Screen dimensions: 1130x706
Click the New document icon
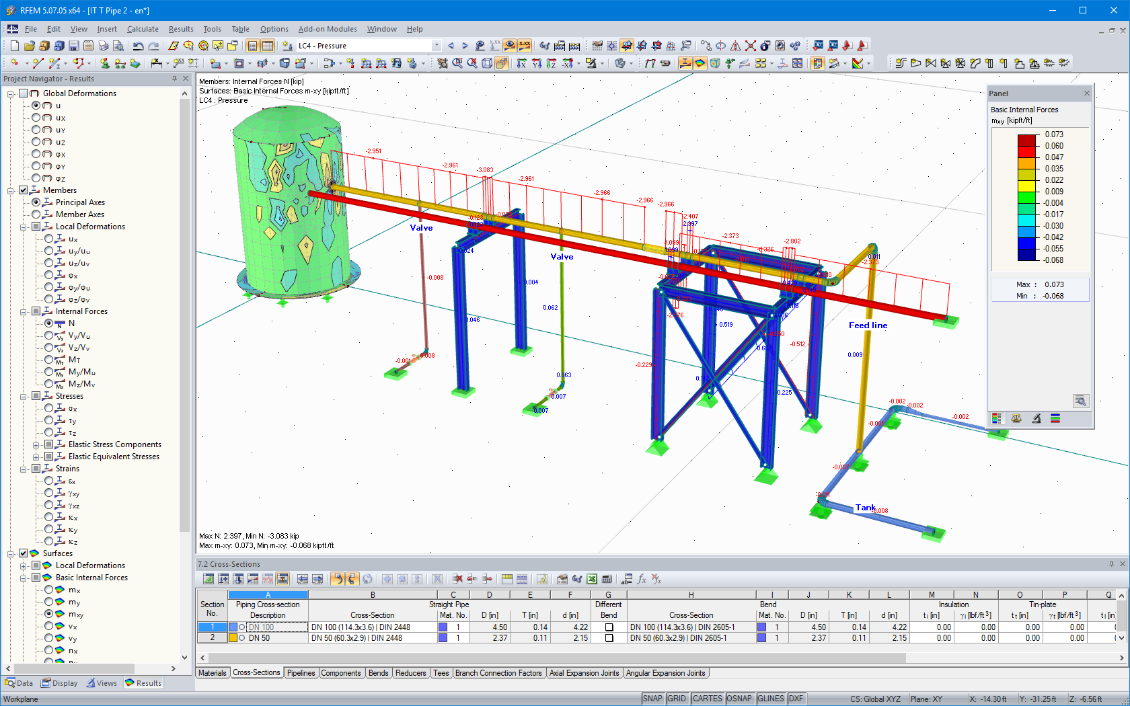[13, 45]
